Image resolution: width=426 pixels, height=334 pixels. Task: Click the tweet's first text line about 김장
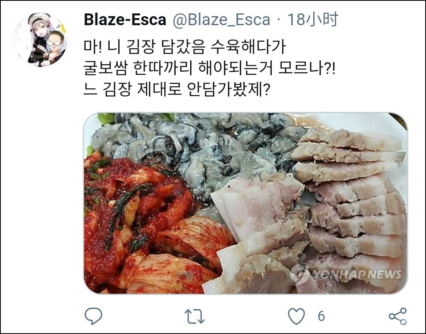point(185,47)
